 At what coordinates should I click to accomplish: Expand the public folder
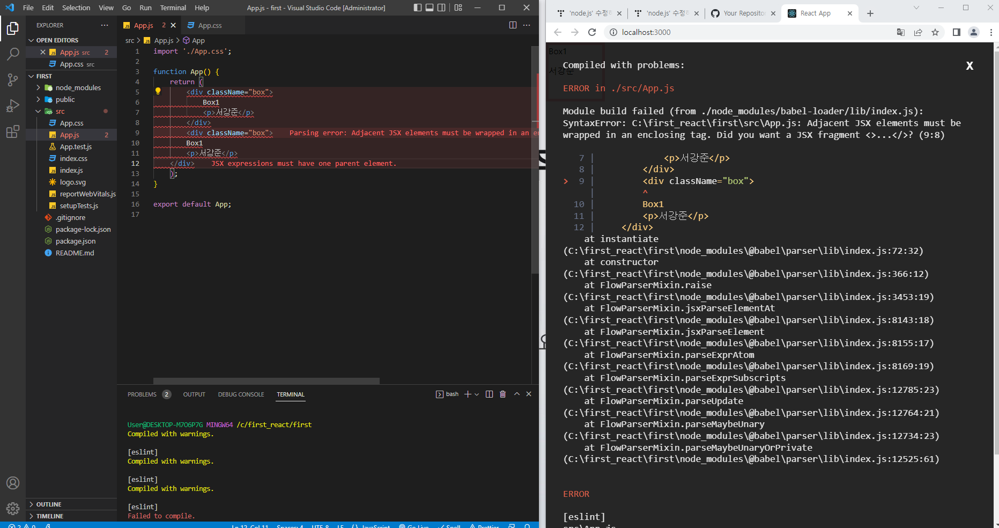(71, 99)
